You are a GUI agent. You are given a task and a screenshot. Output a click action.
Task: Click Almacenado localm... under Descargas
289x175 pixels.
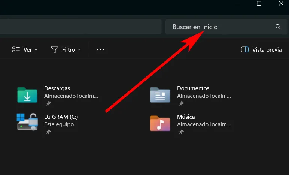71,96
